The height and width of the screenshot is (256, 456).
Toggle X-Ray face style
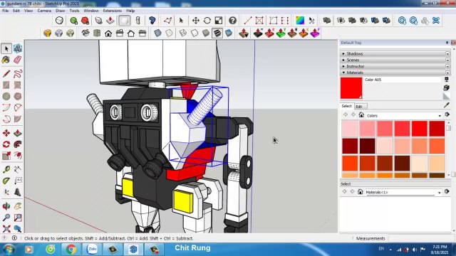(157, 33)
